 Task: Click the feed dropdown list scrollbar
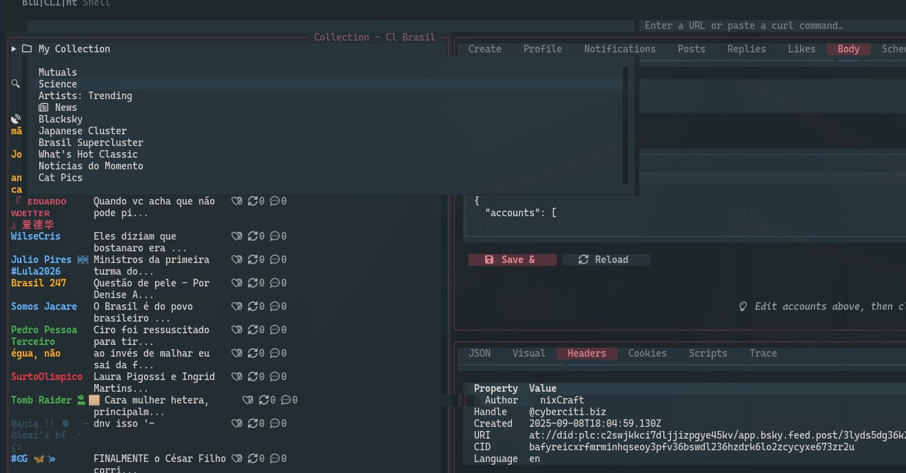tap(626, 124)
